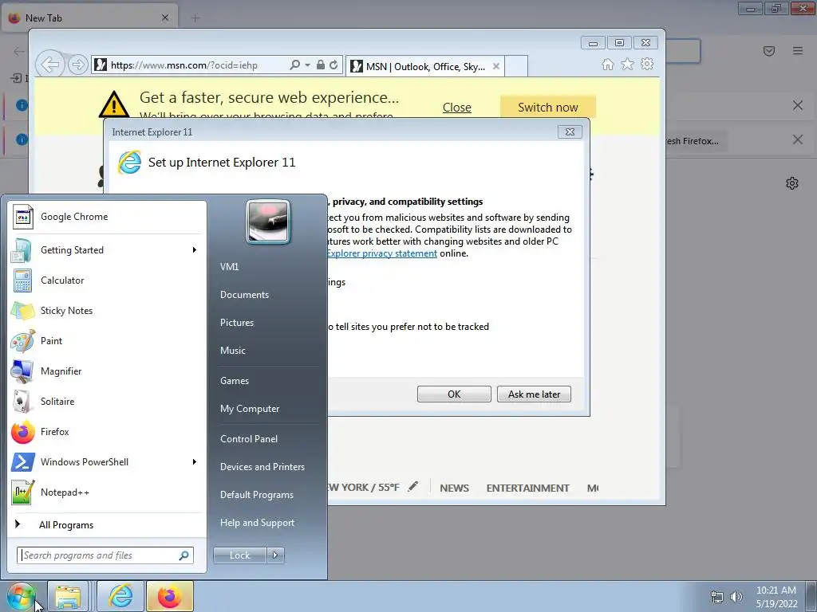Image resolution: width=817 pixels, height=612 pixels.
Task: Click the Lock button
Action: tap(239, 555)
